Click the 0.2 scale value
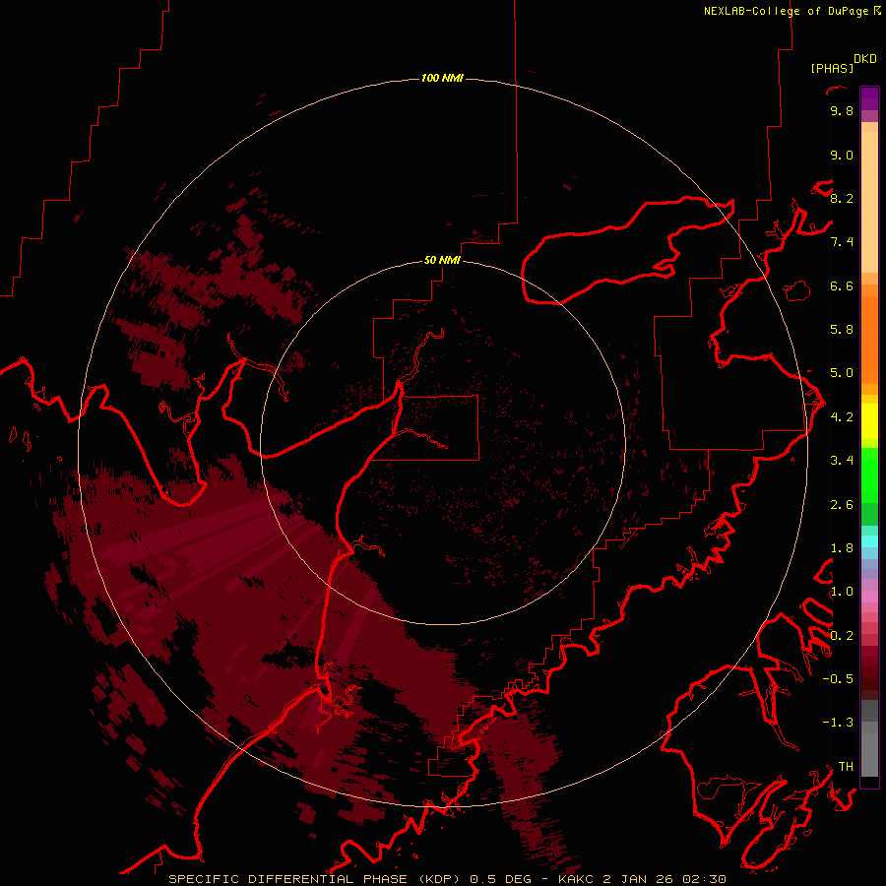This screenshot has height=886, width=886. coord(842,636)
